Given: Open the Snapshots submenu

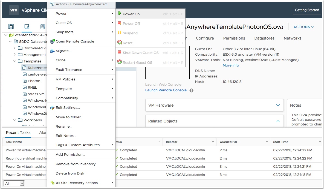Looking at the screenshot, I should pos(81,32).
